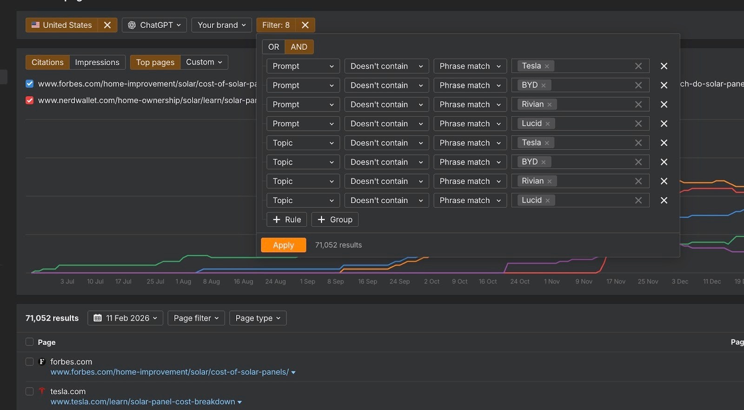Viewport: 744px width, 410px height.
Task: Check the tesla.com table row checkbox
Action: 29,391
